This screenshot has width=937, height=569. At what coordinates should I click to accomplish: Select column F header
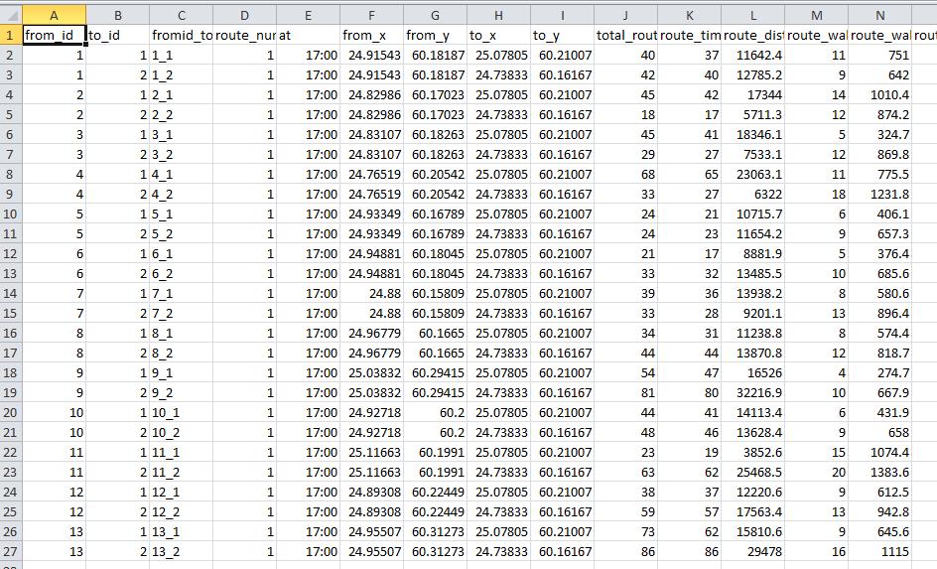click(371, 15)
